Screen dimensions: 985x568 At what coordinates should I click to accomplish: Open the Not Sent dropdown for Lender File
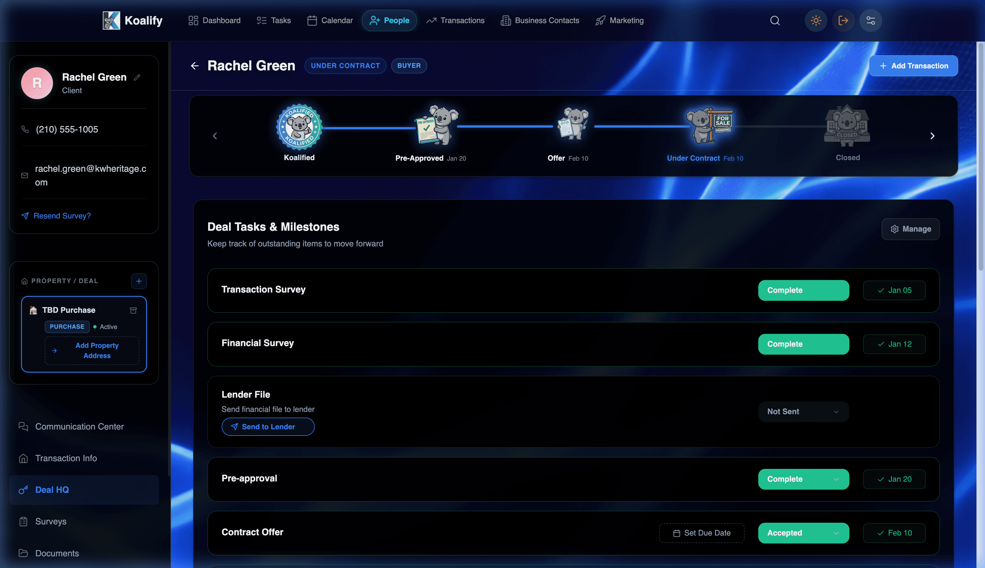coord(803,412)
